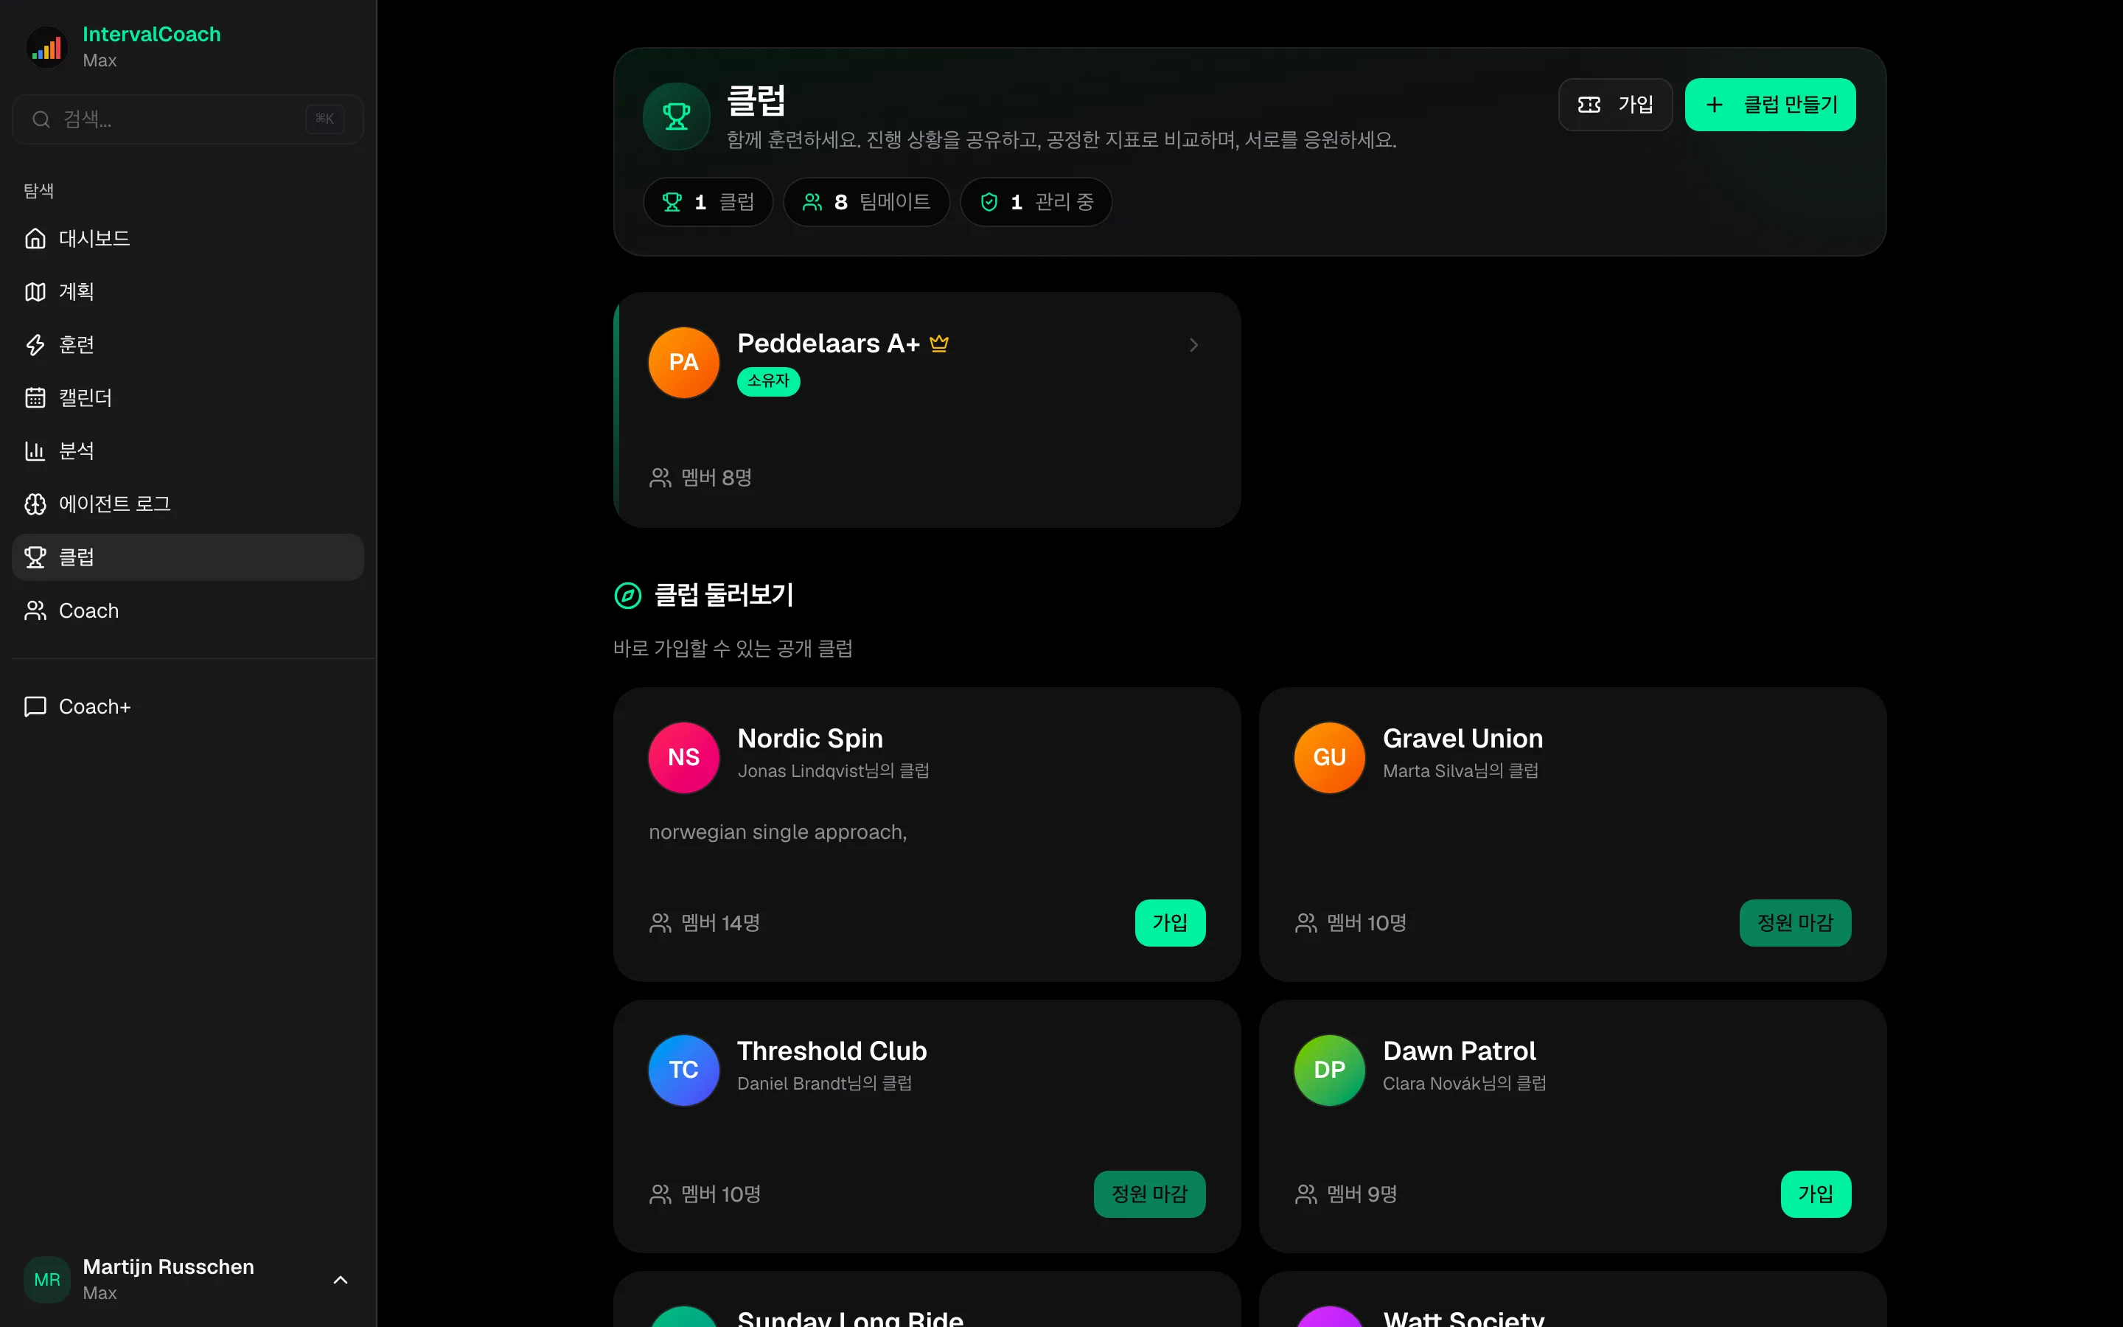Image resolution: width=2123 pixels, height=1327 pixels.
Task: Go to the 계획 section
Action: tap(188, 291)
